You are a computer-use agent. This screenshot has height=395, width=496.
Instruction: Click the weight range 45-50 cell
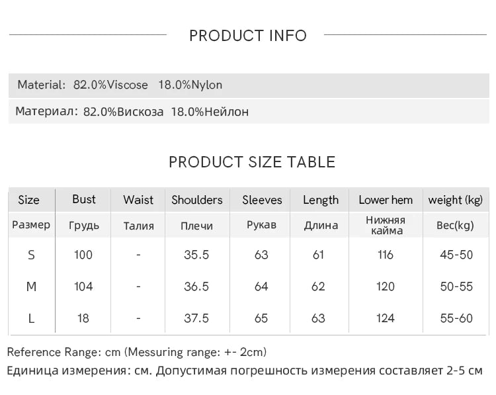[x=456, y=255]
